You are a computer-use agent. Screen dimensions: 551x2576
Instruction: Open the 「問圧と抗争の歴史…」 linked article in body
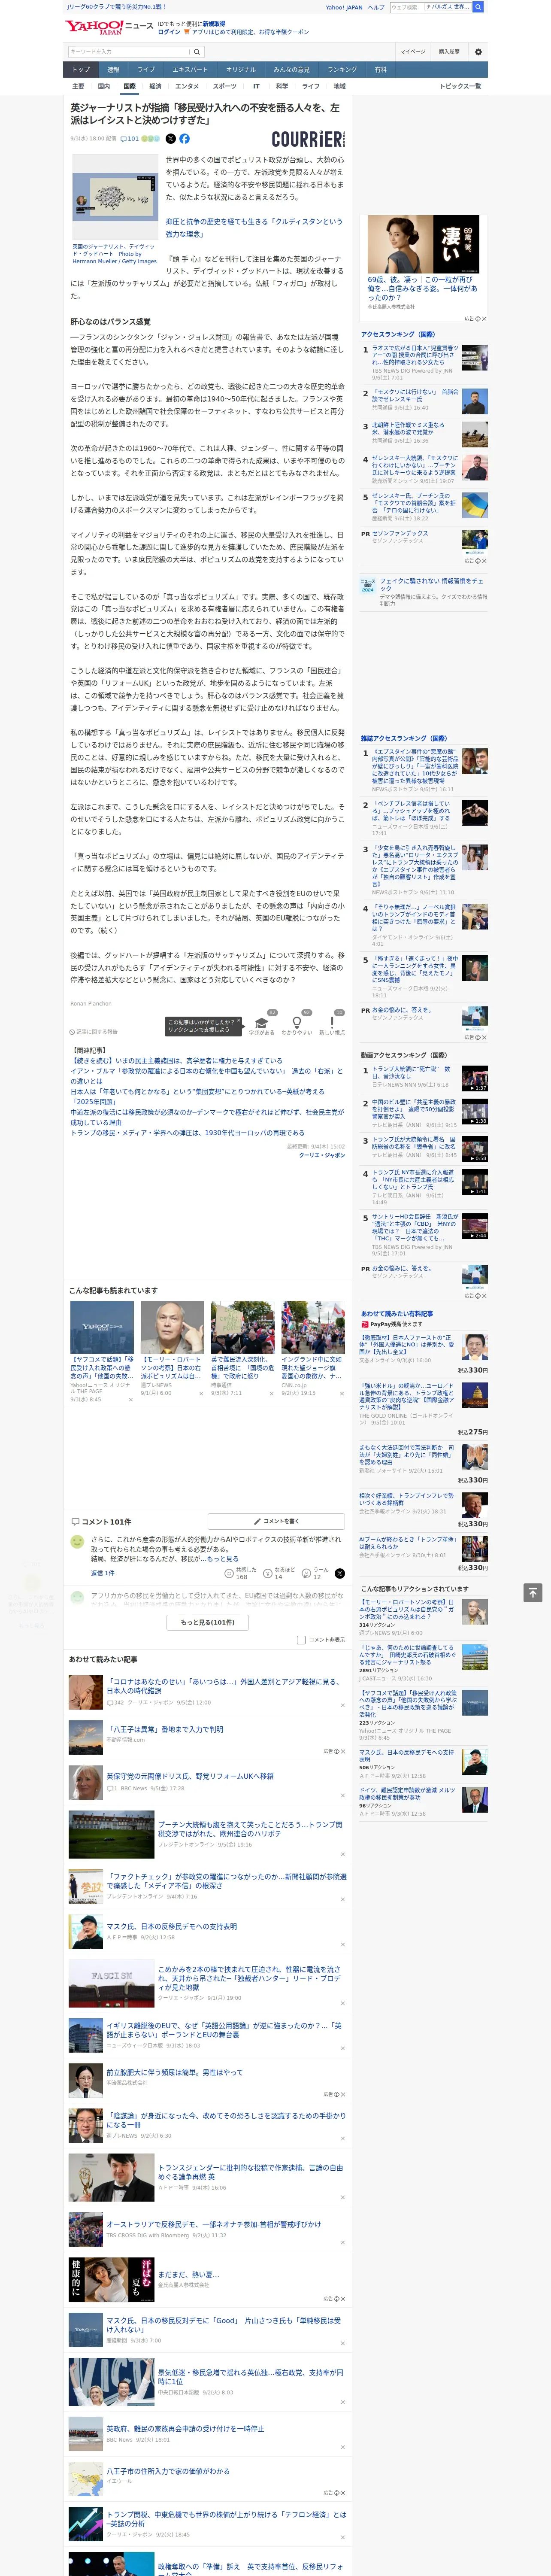(x=254, y=228)
